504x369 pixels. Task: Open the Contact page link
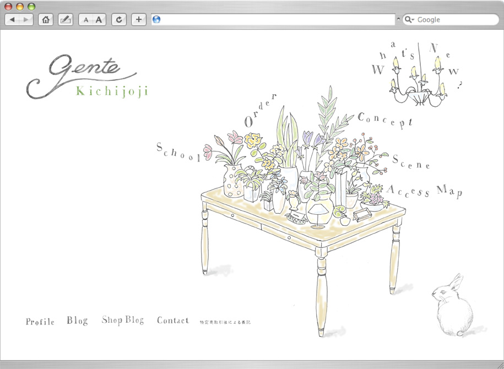point(172,321)
